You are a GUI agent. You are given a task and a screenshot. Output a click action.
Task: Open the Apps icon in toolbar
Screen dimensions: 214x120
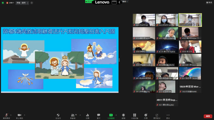[x=157, y=115]
